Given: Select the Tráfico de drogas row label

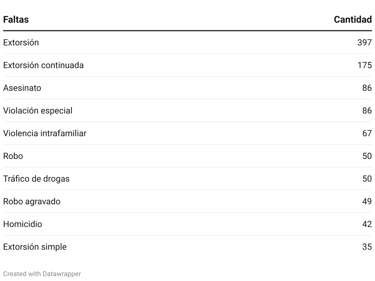Looking at the screenshot, I should 36,179.
